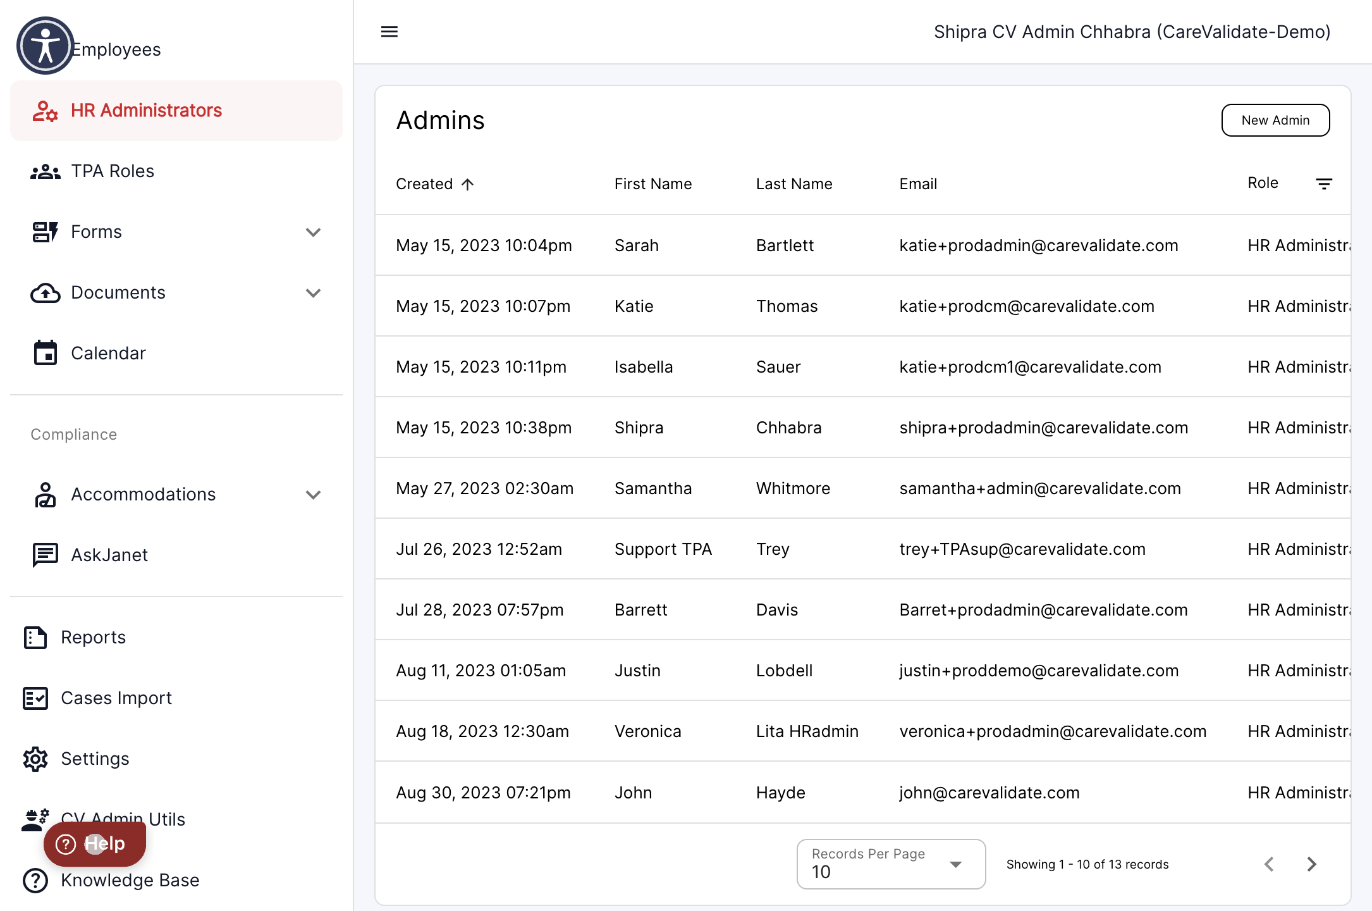Click the AskJanet chat icon
Image resolution: width=1372 pixels, height=911 pixels.
click(45, 555)
